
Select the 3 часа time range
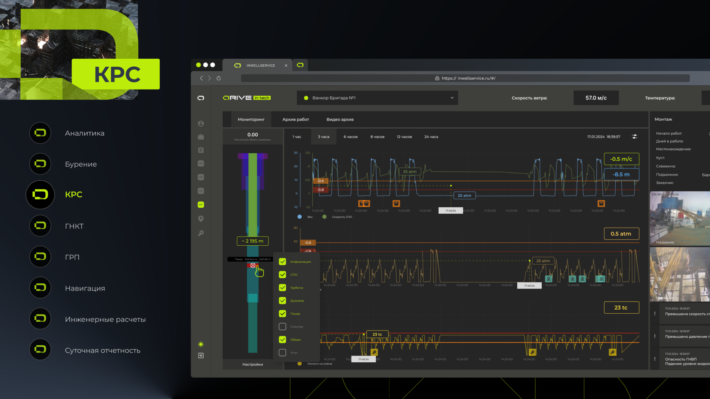pyautogui.click(x=324, y=137)
